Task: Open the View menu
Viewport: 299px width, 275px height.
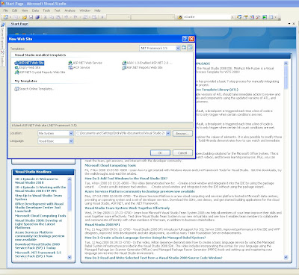Action: pyautogui.click(x=25, y=10)
